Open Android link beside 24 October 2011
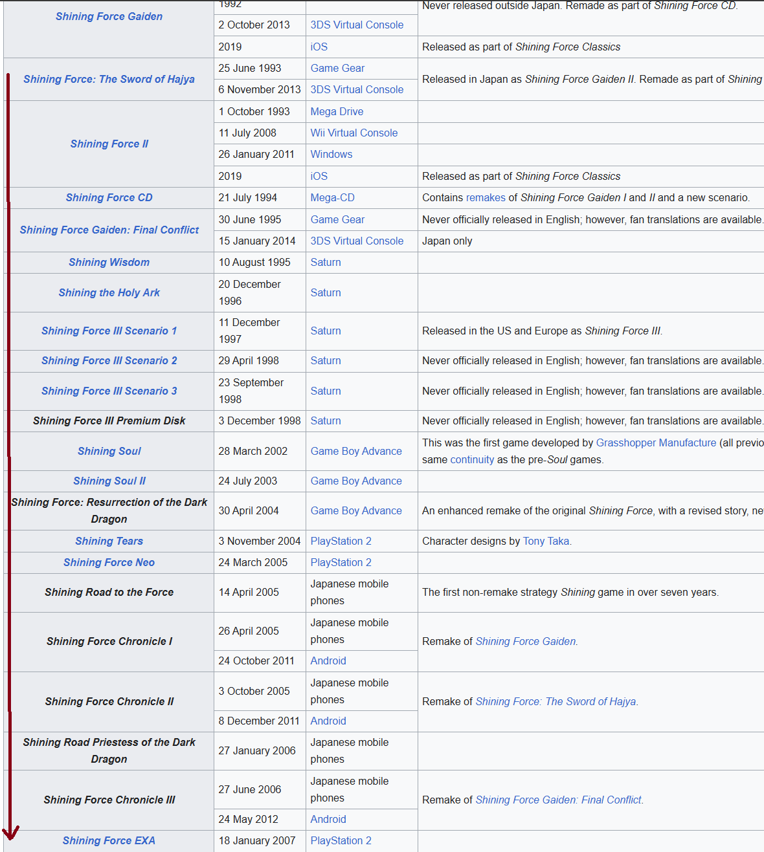This screenshot has width=764, height=852. (x=328, y=661)
